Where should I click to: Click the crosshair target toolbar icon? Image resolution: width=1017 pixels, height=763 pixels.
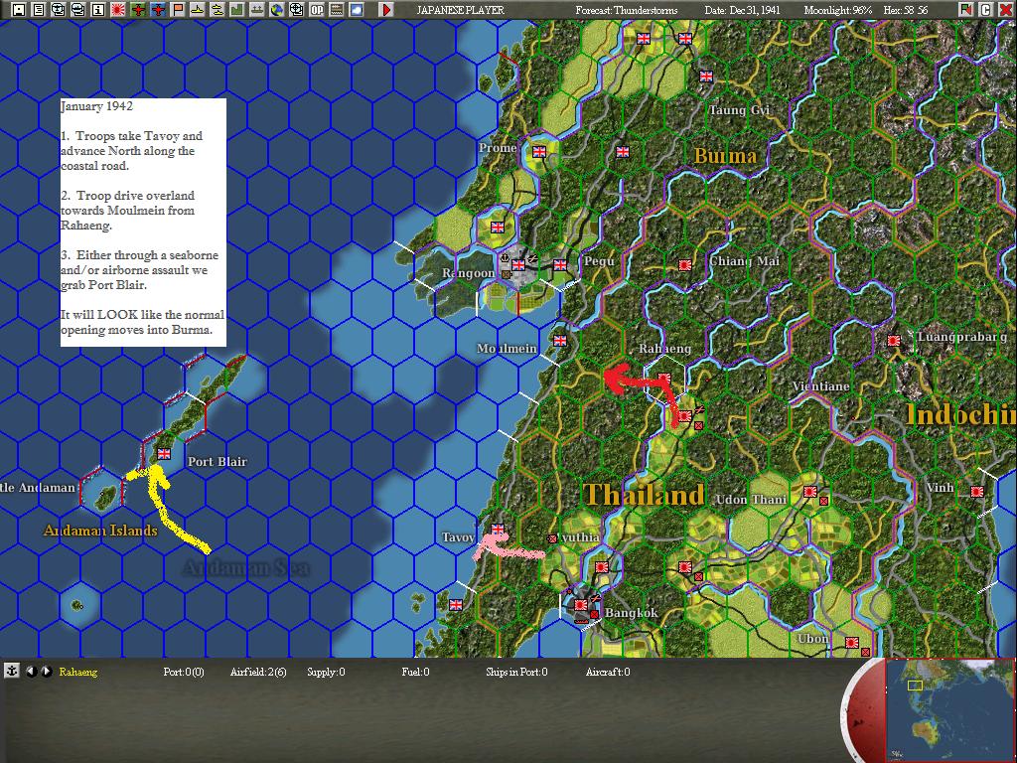pos(296,9)
